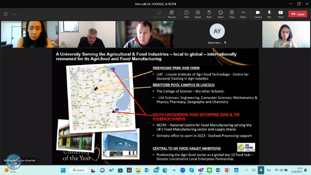This screenshot has width=311, height=175.
Task: Click the taskbar Search box
Action: [x=79, y=170]
